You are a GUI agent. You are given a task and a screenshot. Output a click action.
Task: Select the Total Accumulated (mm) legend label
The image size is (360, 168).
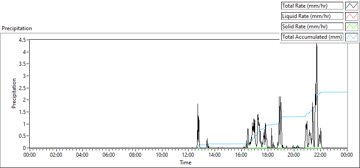312,37
